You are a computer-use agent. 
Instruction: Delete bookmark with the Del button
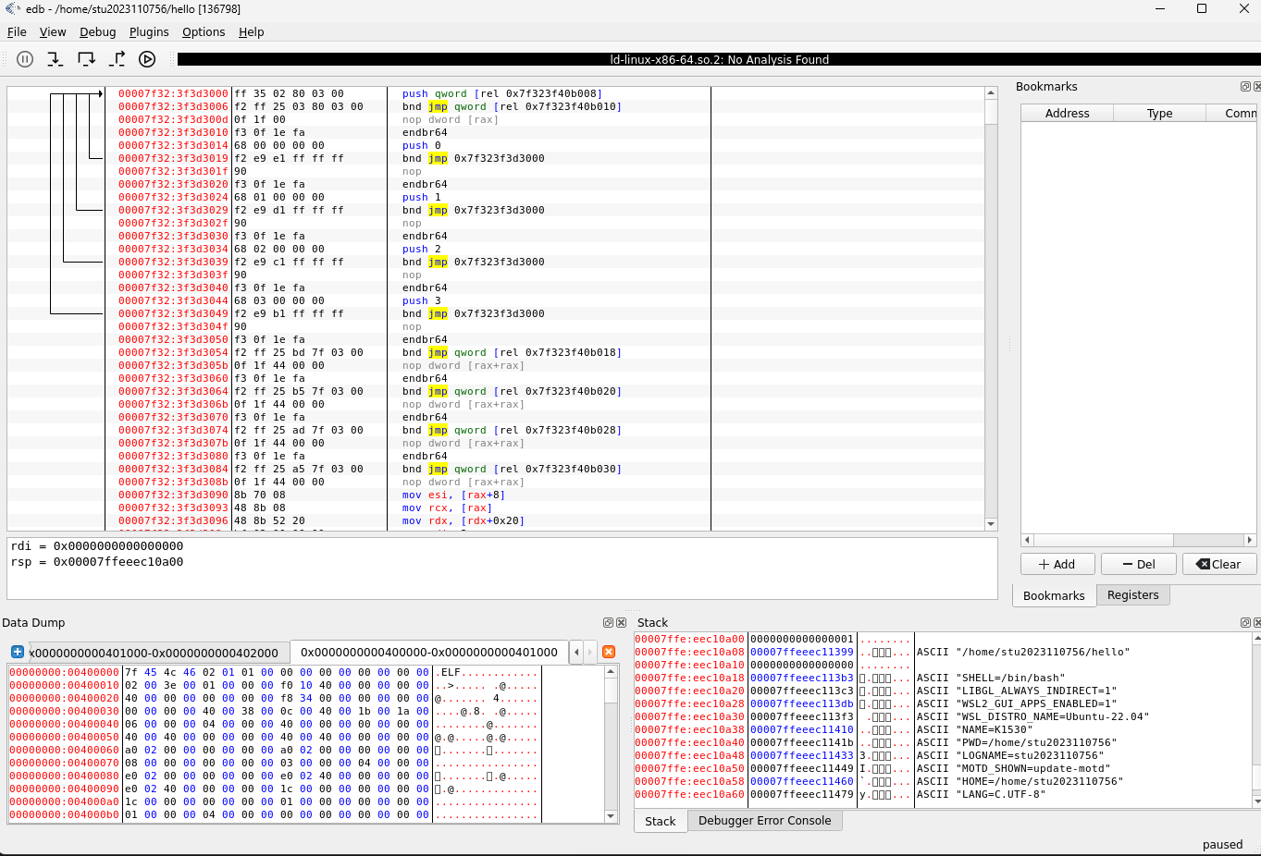pyautogui.click(x=1139, y=564)
